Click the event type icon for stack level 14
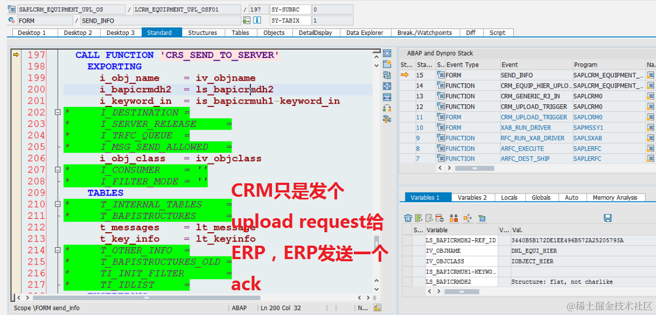 (441, 85)
